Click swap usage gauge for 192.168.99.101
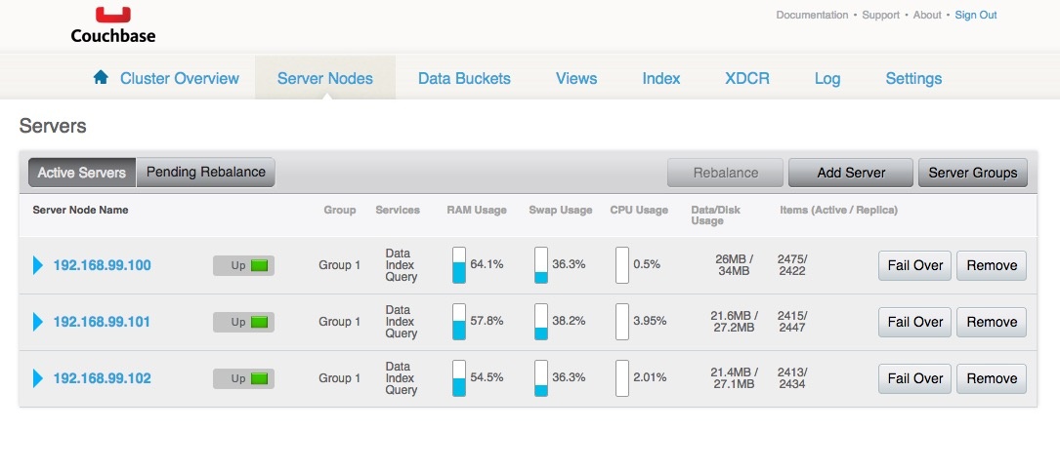1060x470 pixels. click(x=541, y=322)
